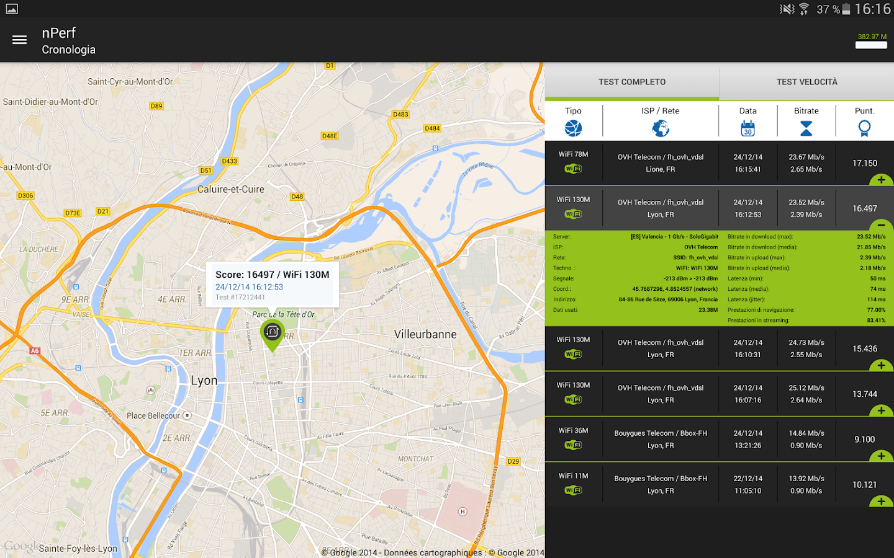Screen dimensions: 894x558
Task: Tap the 382.97 M data usage meter
Action: coord(870,40)
